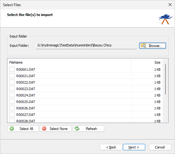
Task: Select the R00023.DAT file checkbox
Action: tap(12, 89)
